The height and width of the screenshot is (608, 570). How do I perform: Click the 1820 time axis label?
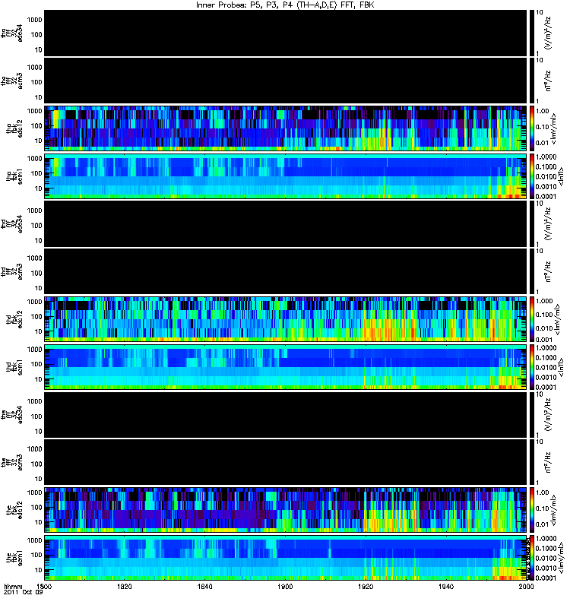tap(125, 586)
